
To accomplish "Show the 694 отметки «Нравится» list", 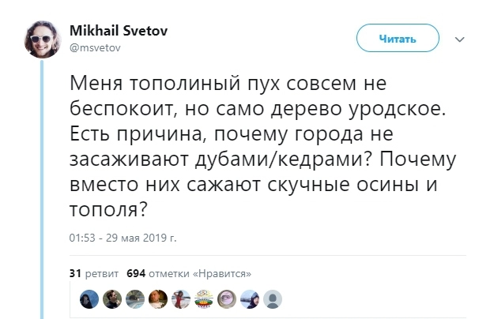I will pos(189,273).
